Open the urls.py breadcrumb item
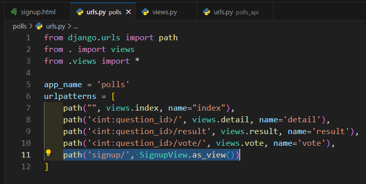The height and width of the screenshot is (184, 366). 55,27
